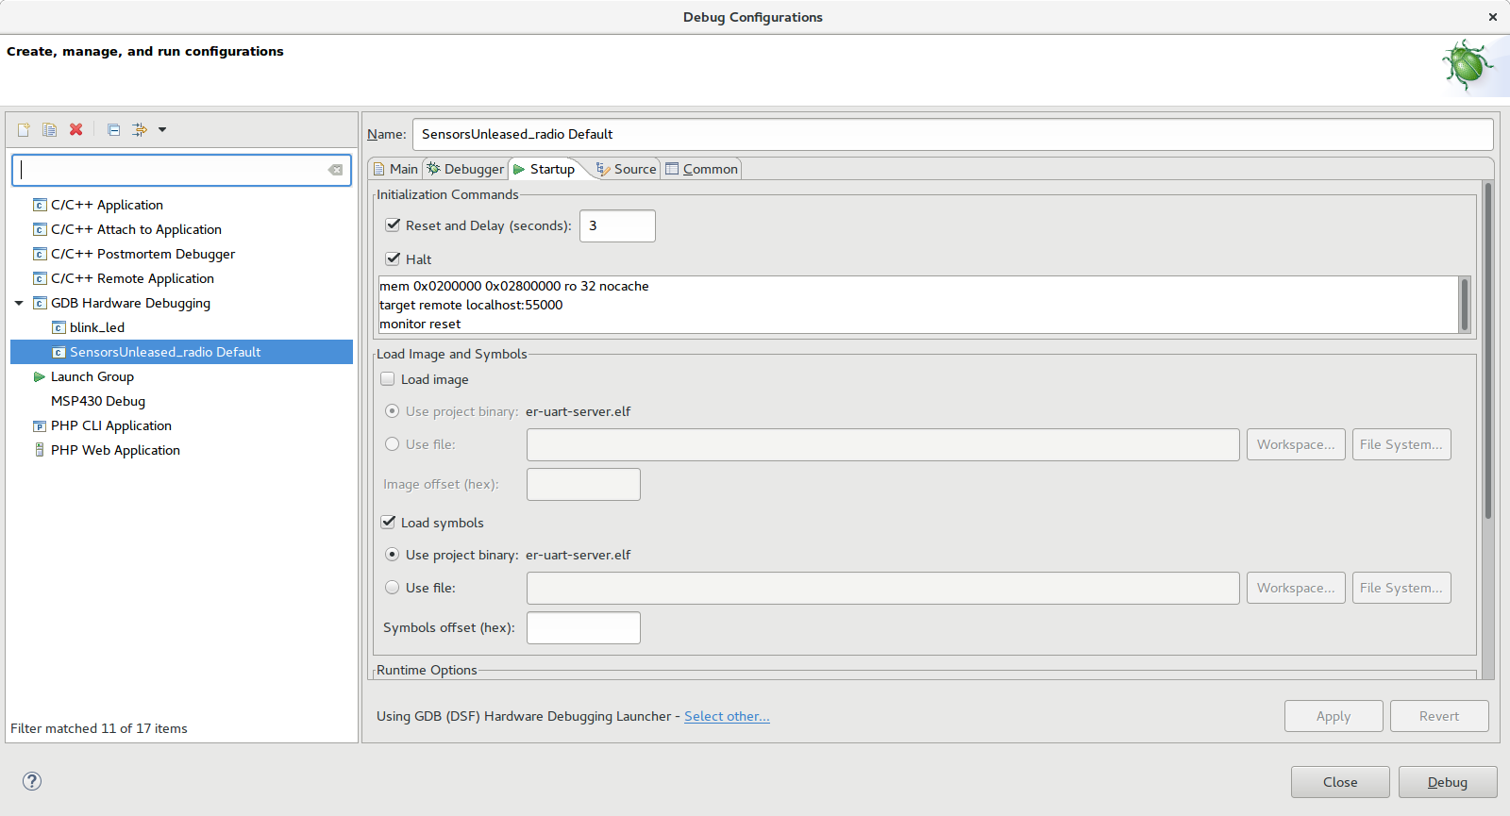The height and width of the screenshot is (816, 1510).
Task: Select the blink_led configuration
Action: click(97, 327)
